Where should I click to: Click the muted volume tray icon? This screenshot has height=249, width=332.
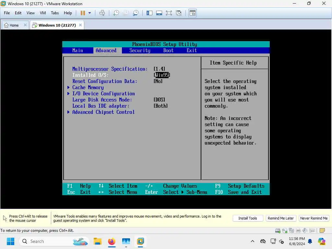pyautogui.click(x=281, y=241)
